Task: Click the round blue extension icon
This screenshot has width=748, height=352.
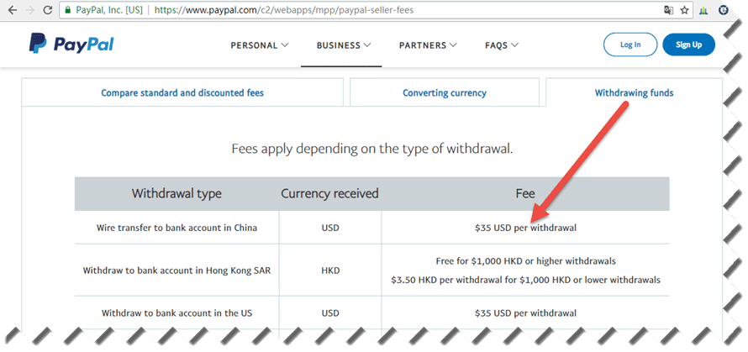Action: pyautogui.click(x=724, y=10)
